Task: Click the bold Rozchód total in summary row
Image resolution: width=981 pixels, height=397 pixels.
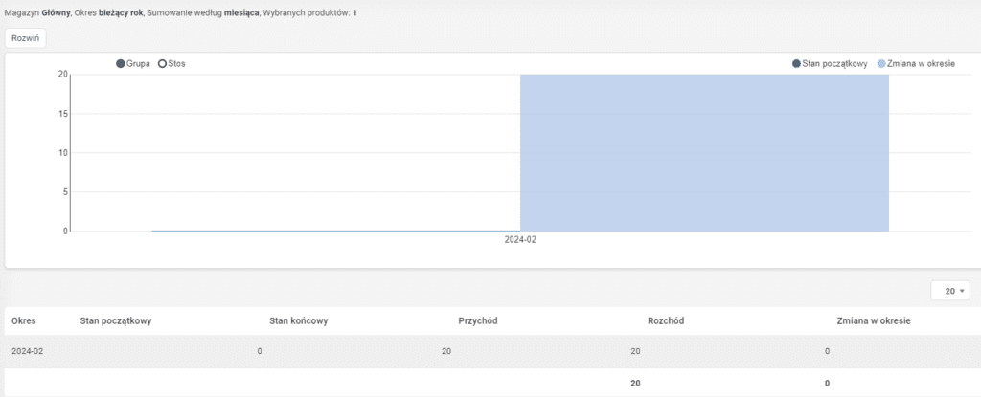Action: (x=827, y=383)
